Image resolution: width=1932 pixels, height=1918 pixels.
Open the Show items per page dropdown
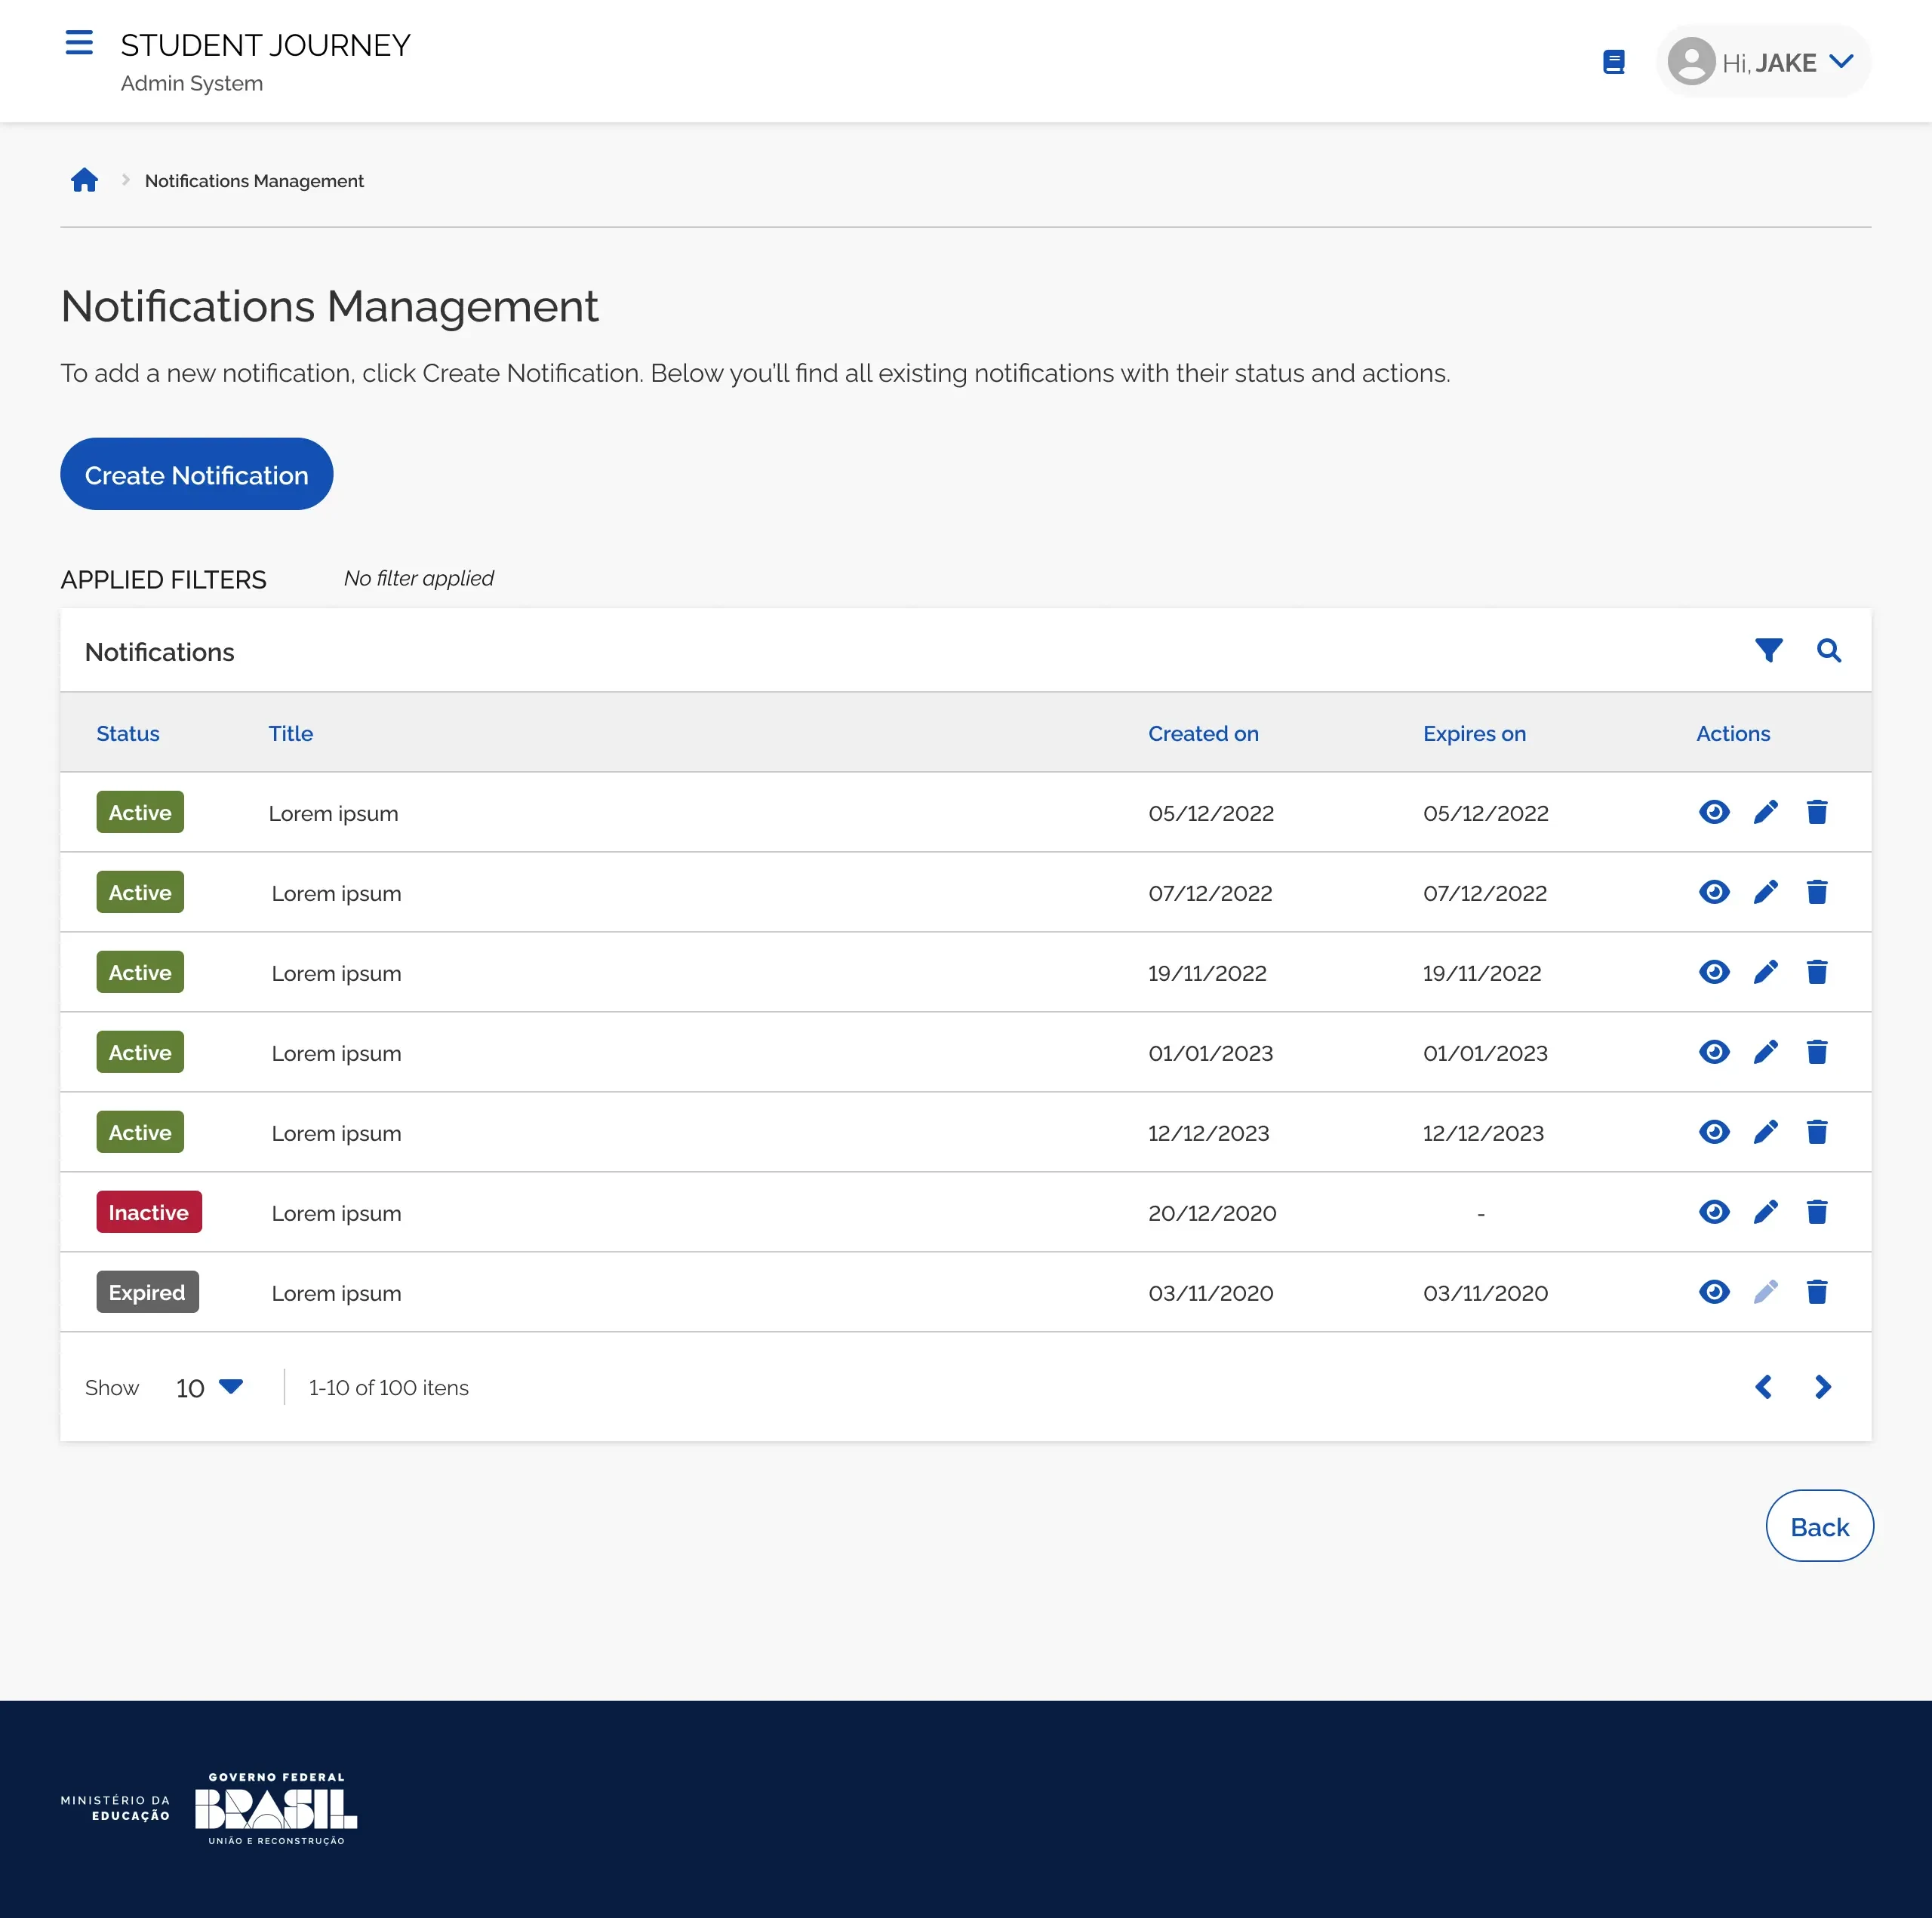coord(208,1387)
